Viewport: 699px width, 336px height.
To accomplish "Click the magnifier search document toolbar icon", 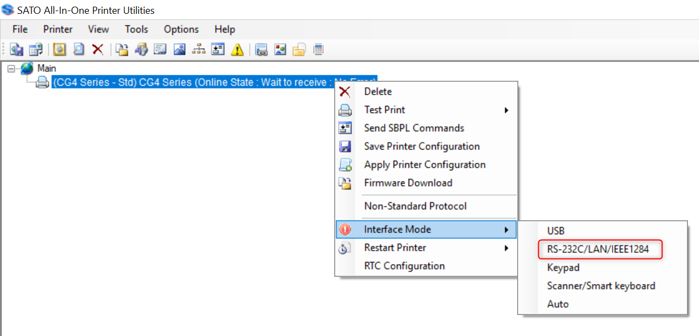I will pyautogui.click(x=79, y=50).
